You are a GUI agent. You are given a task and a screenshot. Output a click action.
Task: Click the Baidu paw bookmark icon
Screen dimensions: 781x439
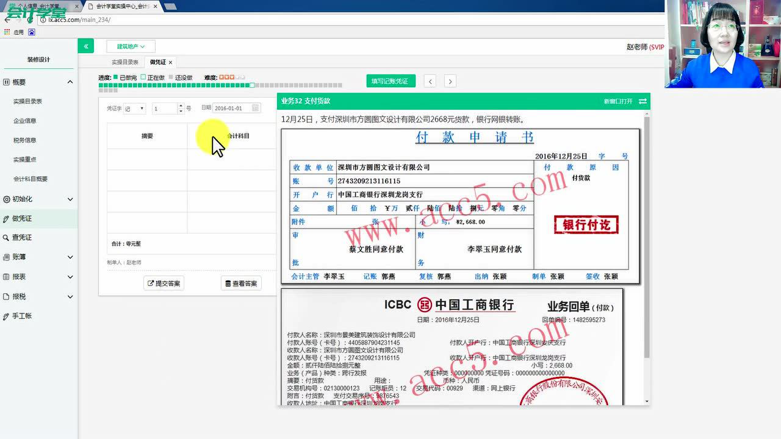32,32
